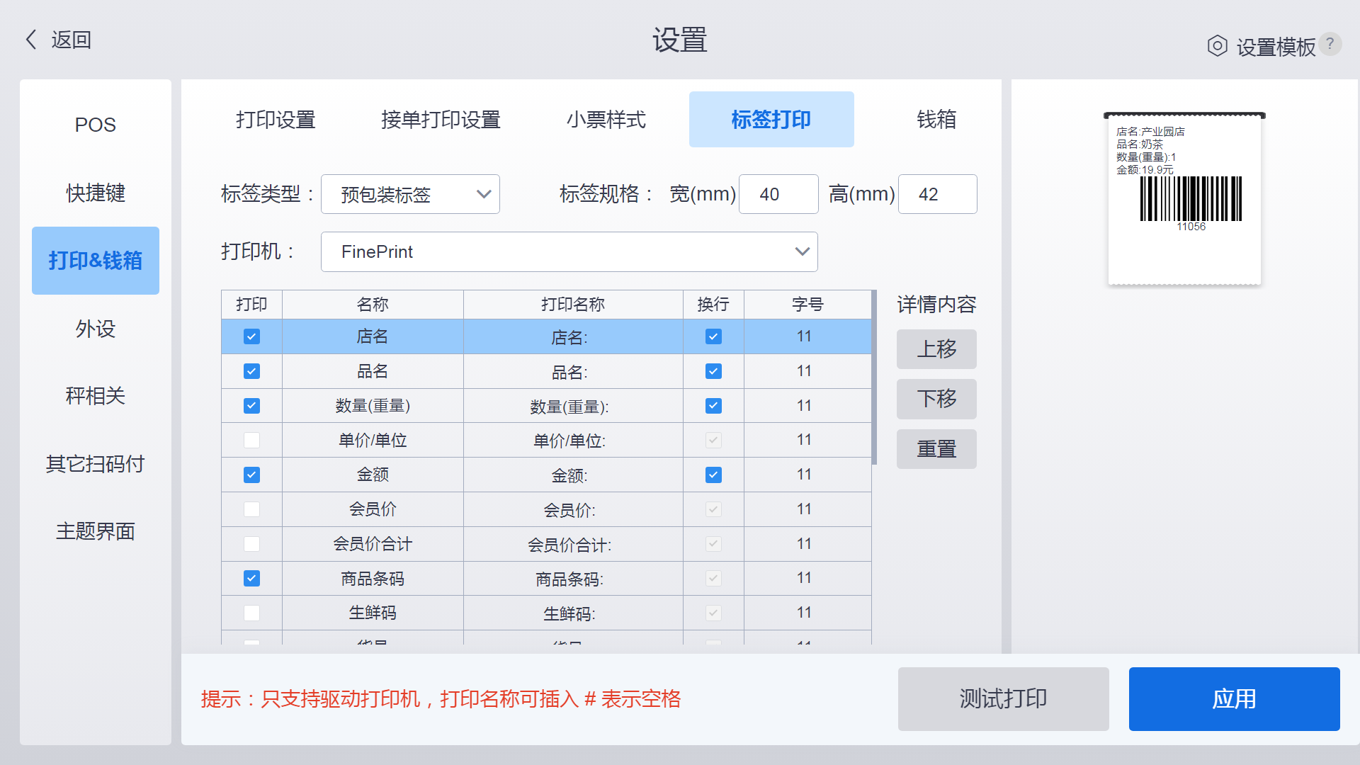Click the 测试打印 button
This screenshot has height=765, width=1360.
[1003, 699]
